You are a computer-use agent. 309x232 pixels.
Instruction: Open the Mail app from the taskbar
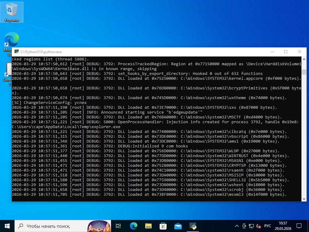click(x=178, y=226)
